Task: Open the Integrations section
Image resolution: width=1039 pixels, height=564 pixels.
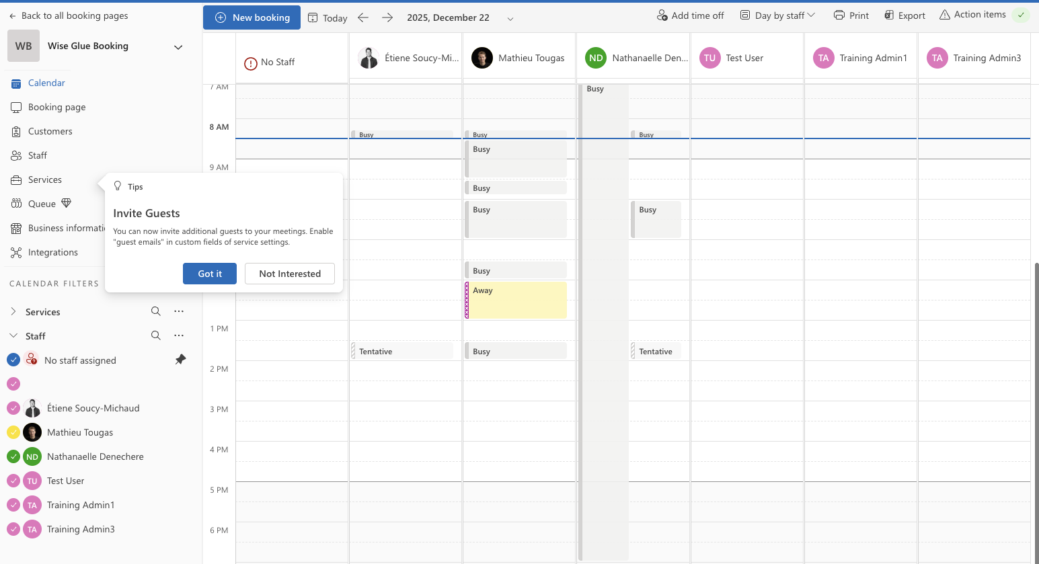Action: click(x=52, y=252)
